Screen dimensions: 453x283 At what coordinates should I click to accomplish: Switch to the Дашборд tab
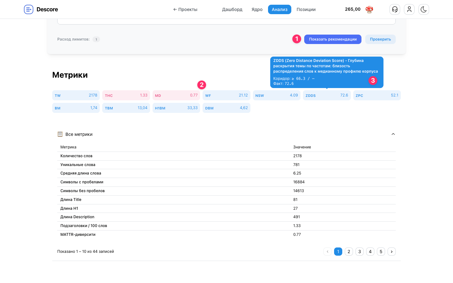pyautogui.click(x=232, y=9)
